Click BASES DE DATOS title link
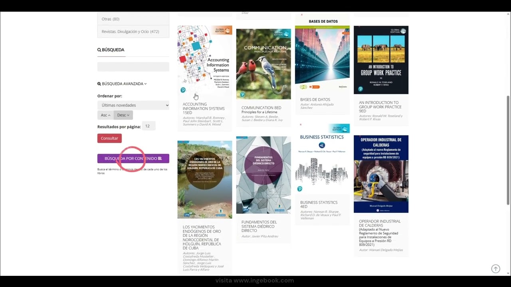 tap(315, 100)
